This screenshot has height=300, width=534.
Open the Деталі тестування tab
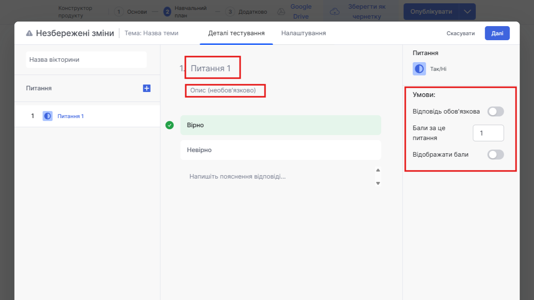[236, 33]
